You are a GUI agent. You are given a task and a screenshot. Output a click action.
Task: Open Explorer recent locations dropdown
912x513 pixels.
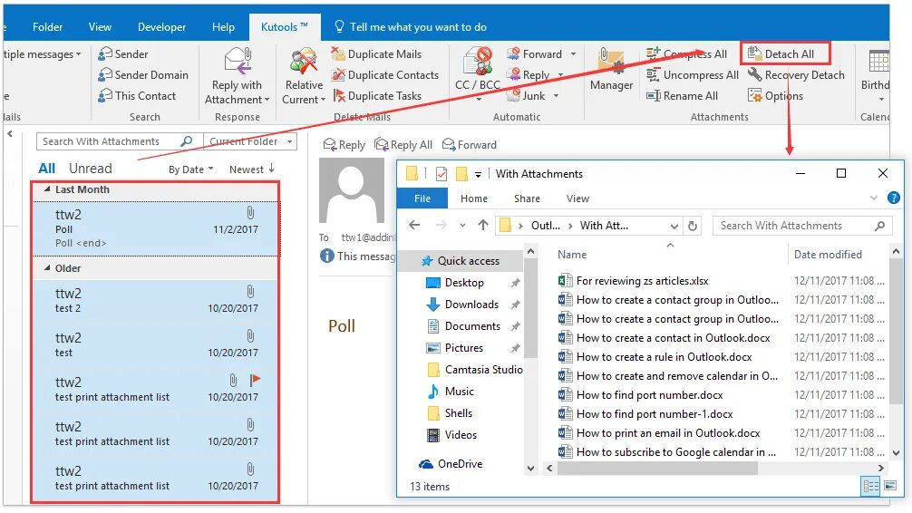point(462,225)
